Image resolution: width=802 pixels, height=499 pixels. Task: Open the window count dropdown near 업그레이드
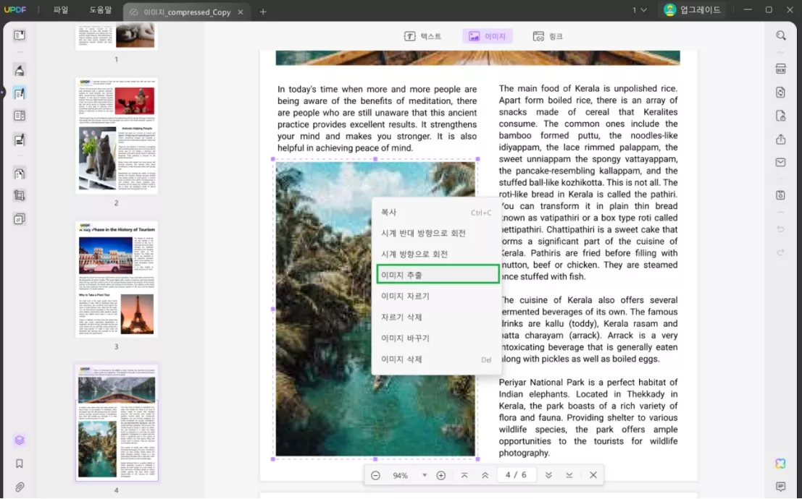[x=639, y=10]
